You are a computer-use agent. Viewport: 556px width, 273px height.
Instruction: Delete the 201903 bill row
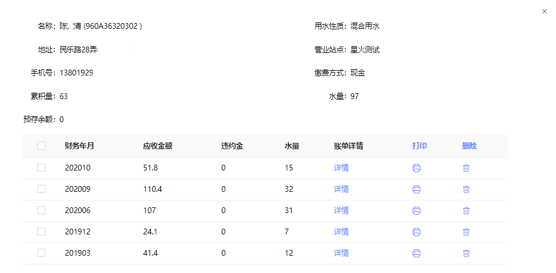pos(466,253)
